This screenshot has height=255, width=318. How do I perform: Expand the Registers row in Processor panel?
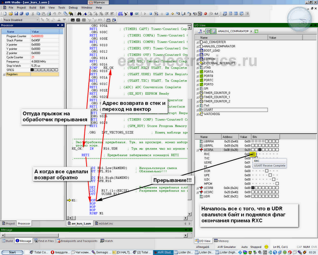click(4, 74)
